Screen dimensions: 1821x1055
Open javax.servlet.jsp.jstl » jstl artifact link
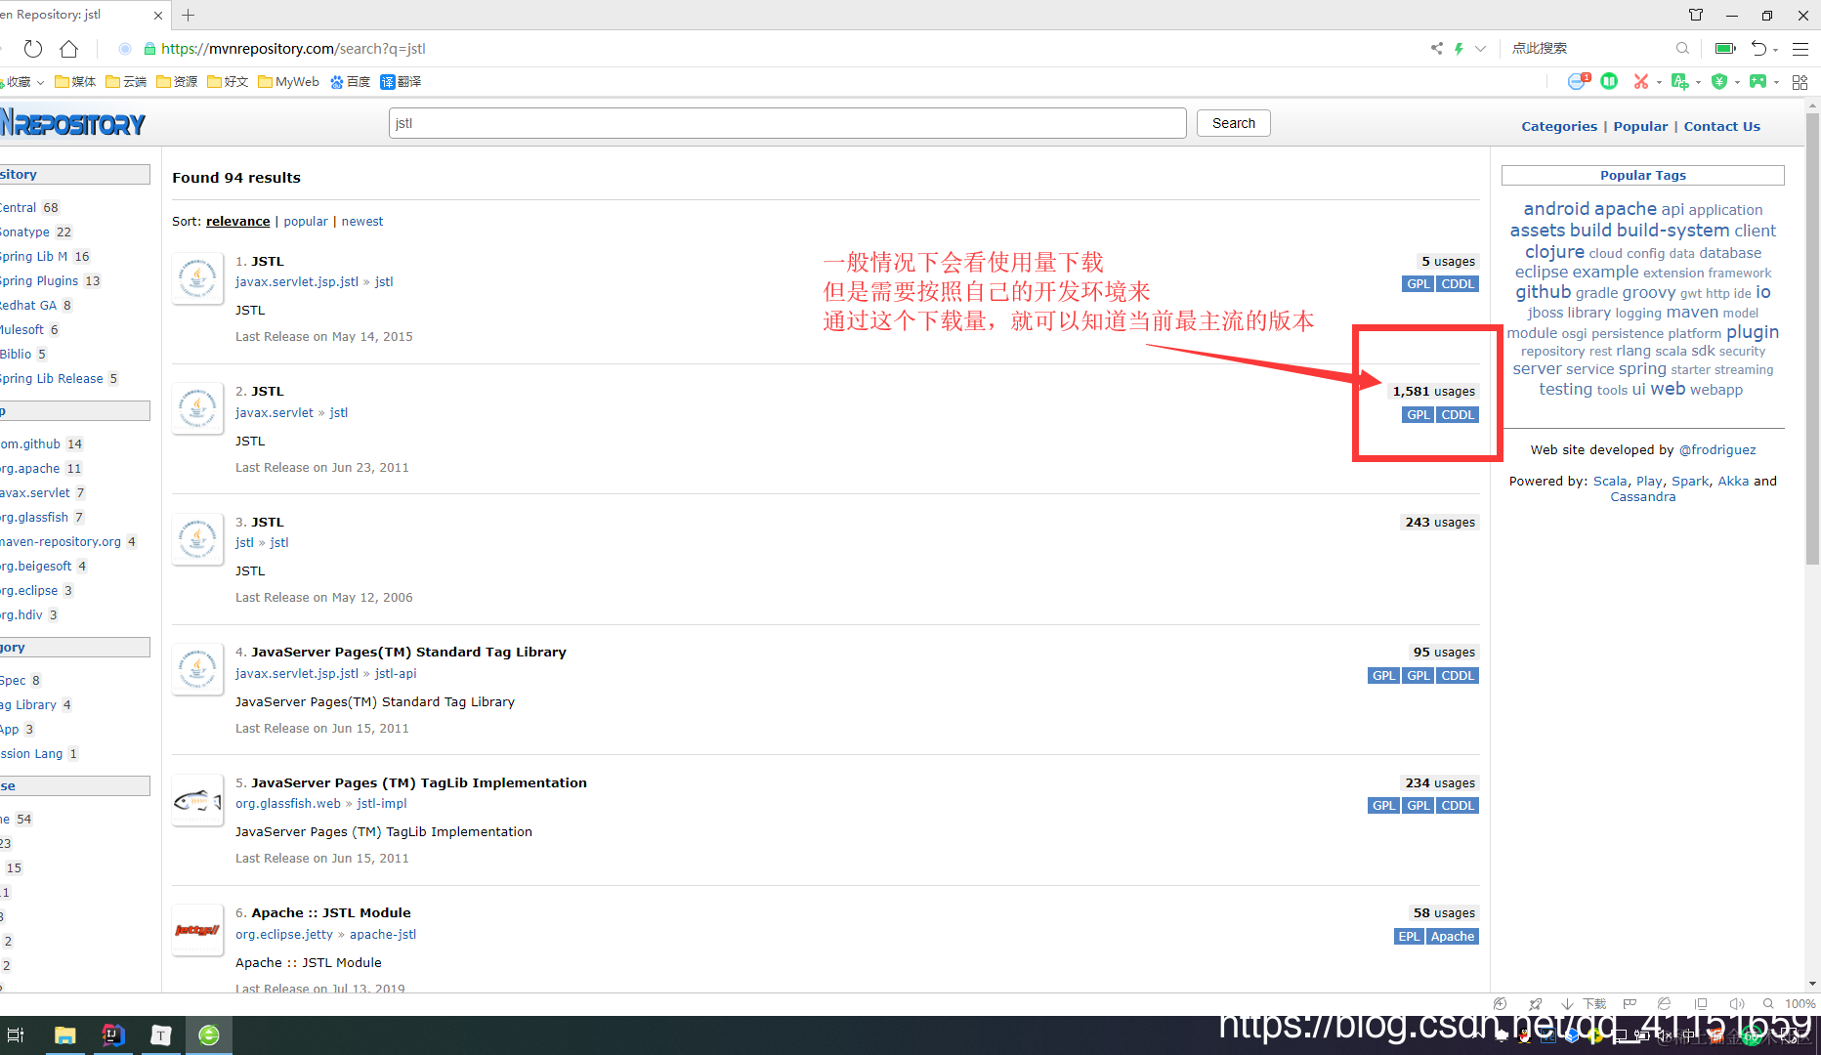pyautogui.click(x=384, y=281)
